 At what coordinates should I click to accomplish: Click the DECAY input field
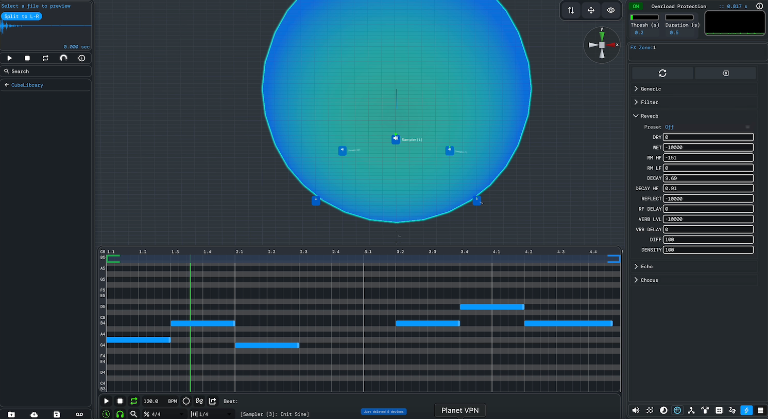pyautogui.click(x=708, y=178)
